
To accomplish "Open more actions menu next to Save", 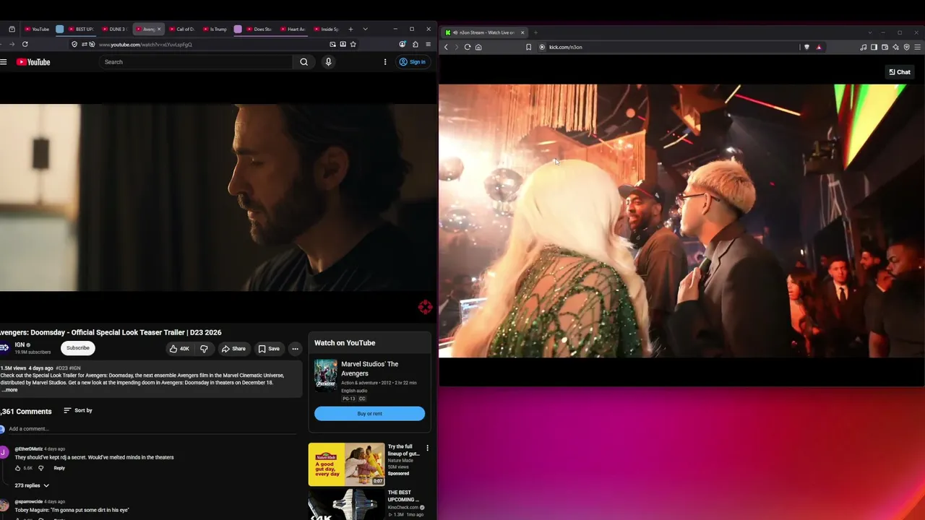I will point(295,349).
